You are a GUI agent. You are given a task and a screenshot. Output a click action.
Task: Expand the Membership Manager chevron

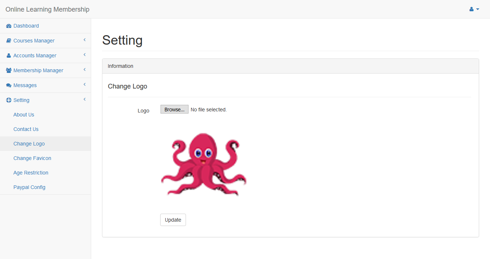[84, 70]
